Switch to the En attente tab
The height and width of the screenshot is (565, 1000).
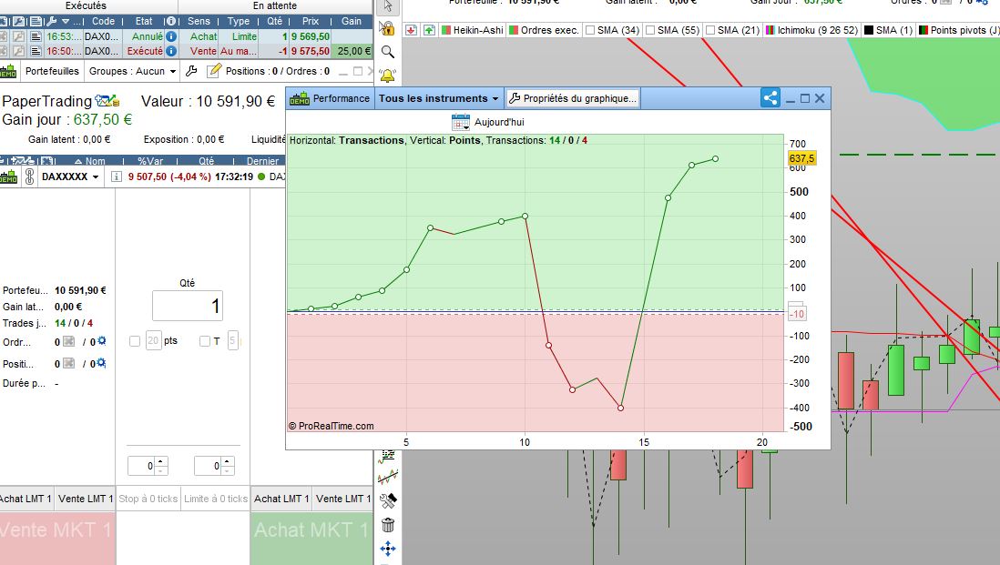tap(275, 5)
